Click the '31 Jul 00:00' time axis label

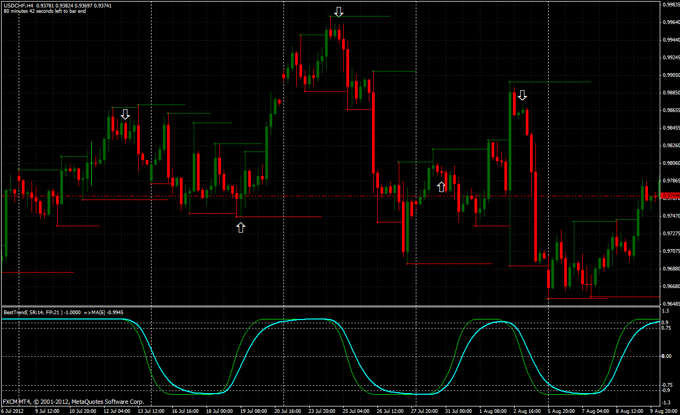tap(458, 411)
